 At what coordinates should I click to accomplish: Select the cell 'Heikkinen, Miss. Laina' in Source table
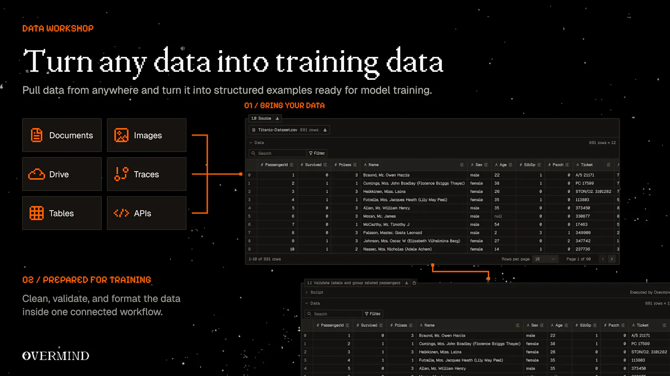(x=384, y=192)
